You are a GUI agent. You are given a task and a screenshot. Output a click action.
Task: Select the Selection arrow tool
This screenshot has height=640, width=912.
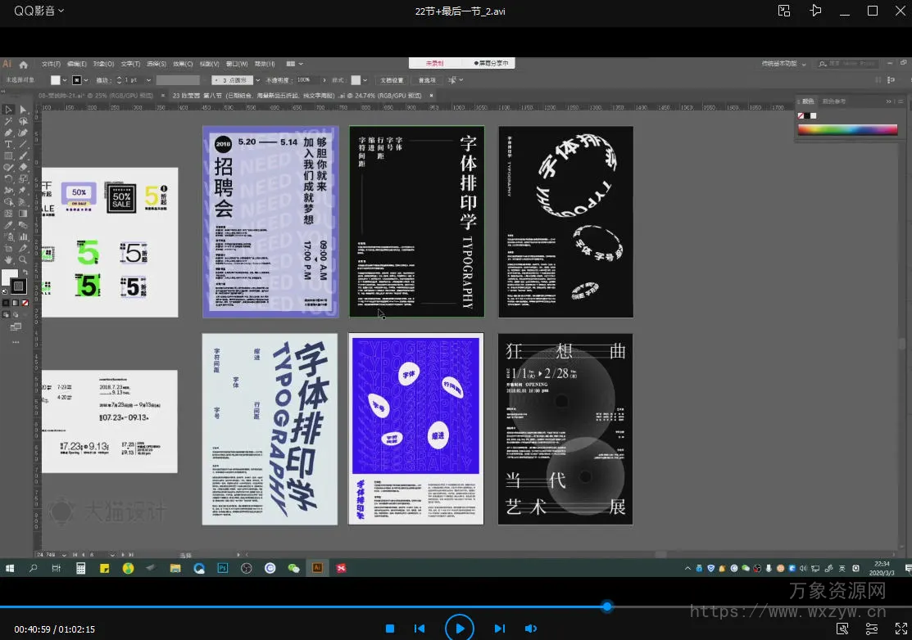click(8, 110)
